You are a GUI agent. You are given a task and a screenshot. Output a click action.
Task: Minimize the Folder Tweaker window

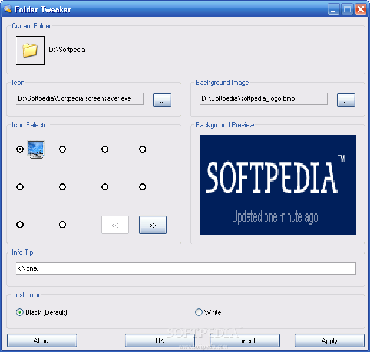point(333,9)
